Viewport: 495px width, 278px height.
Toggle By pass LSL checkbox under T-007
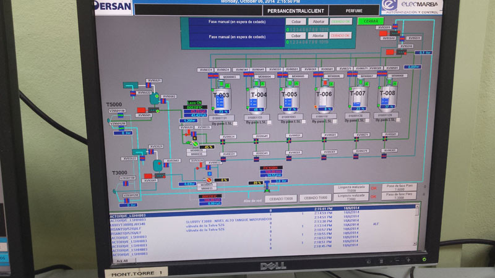(367, 120)
